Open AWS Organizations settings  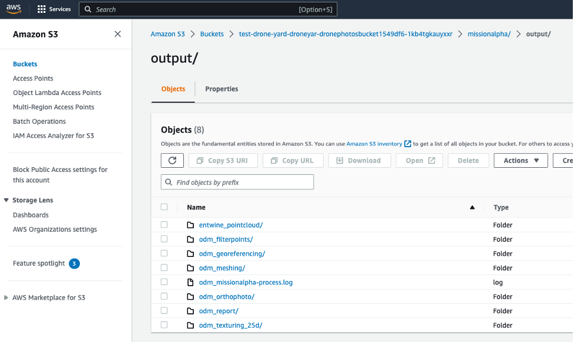pos(55,229)
